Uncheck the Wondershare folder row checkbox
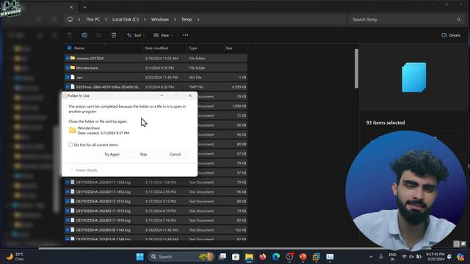 68,67
